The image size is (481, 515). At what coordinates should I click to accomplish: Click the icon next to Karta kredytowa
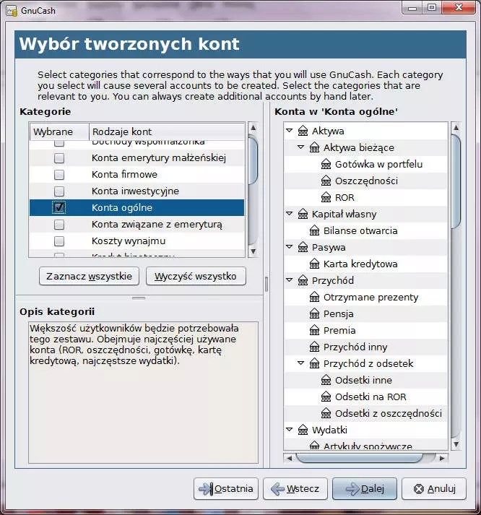314,264
